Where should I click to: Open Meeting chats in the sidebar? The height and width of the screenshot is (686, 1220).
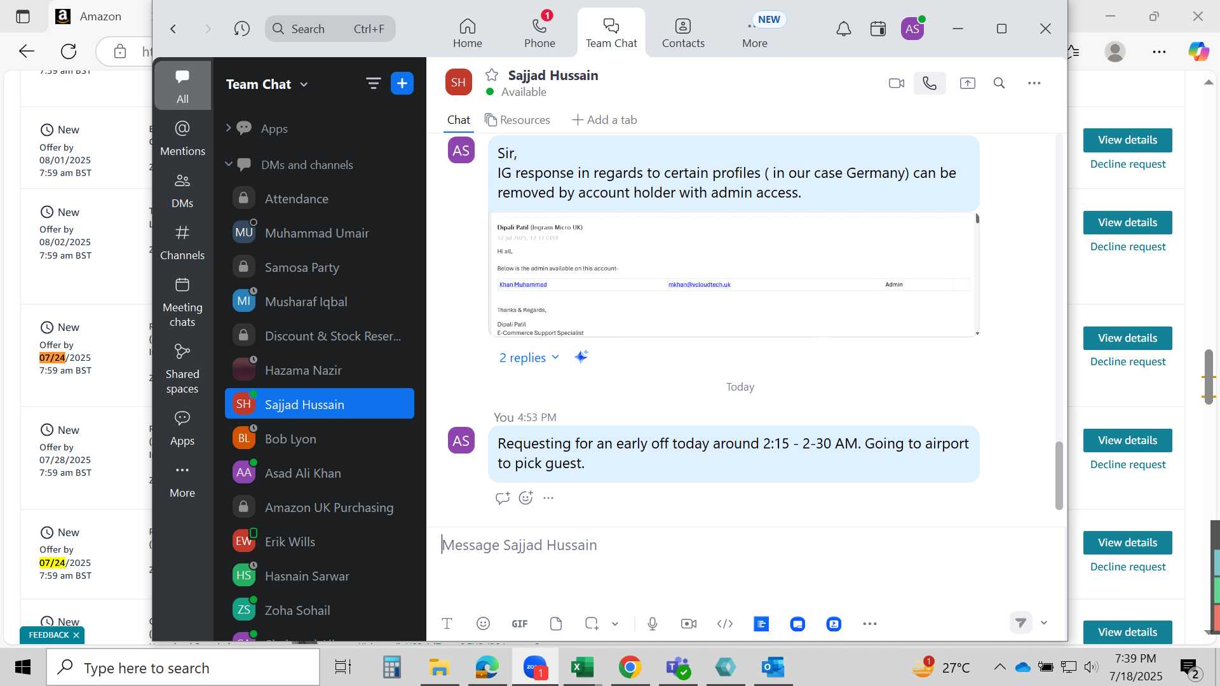coord(182,303)
